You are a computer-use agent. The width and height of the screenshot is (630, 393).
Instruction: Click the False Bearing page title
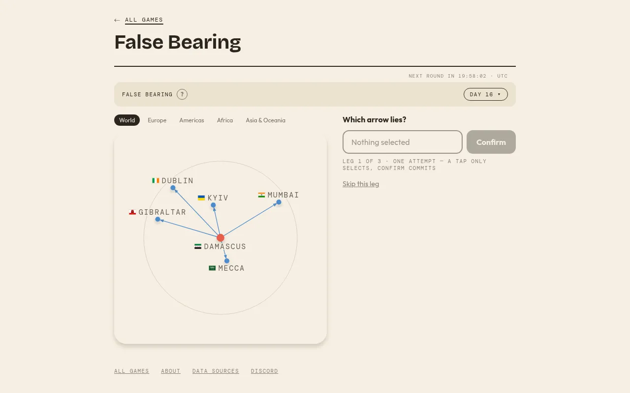coord(178,42)
